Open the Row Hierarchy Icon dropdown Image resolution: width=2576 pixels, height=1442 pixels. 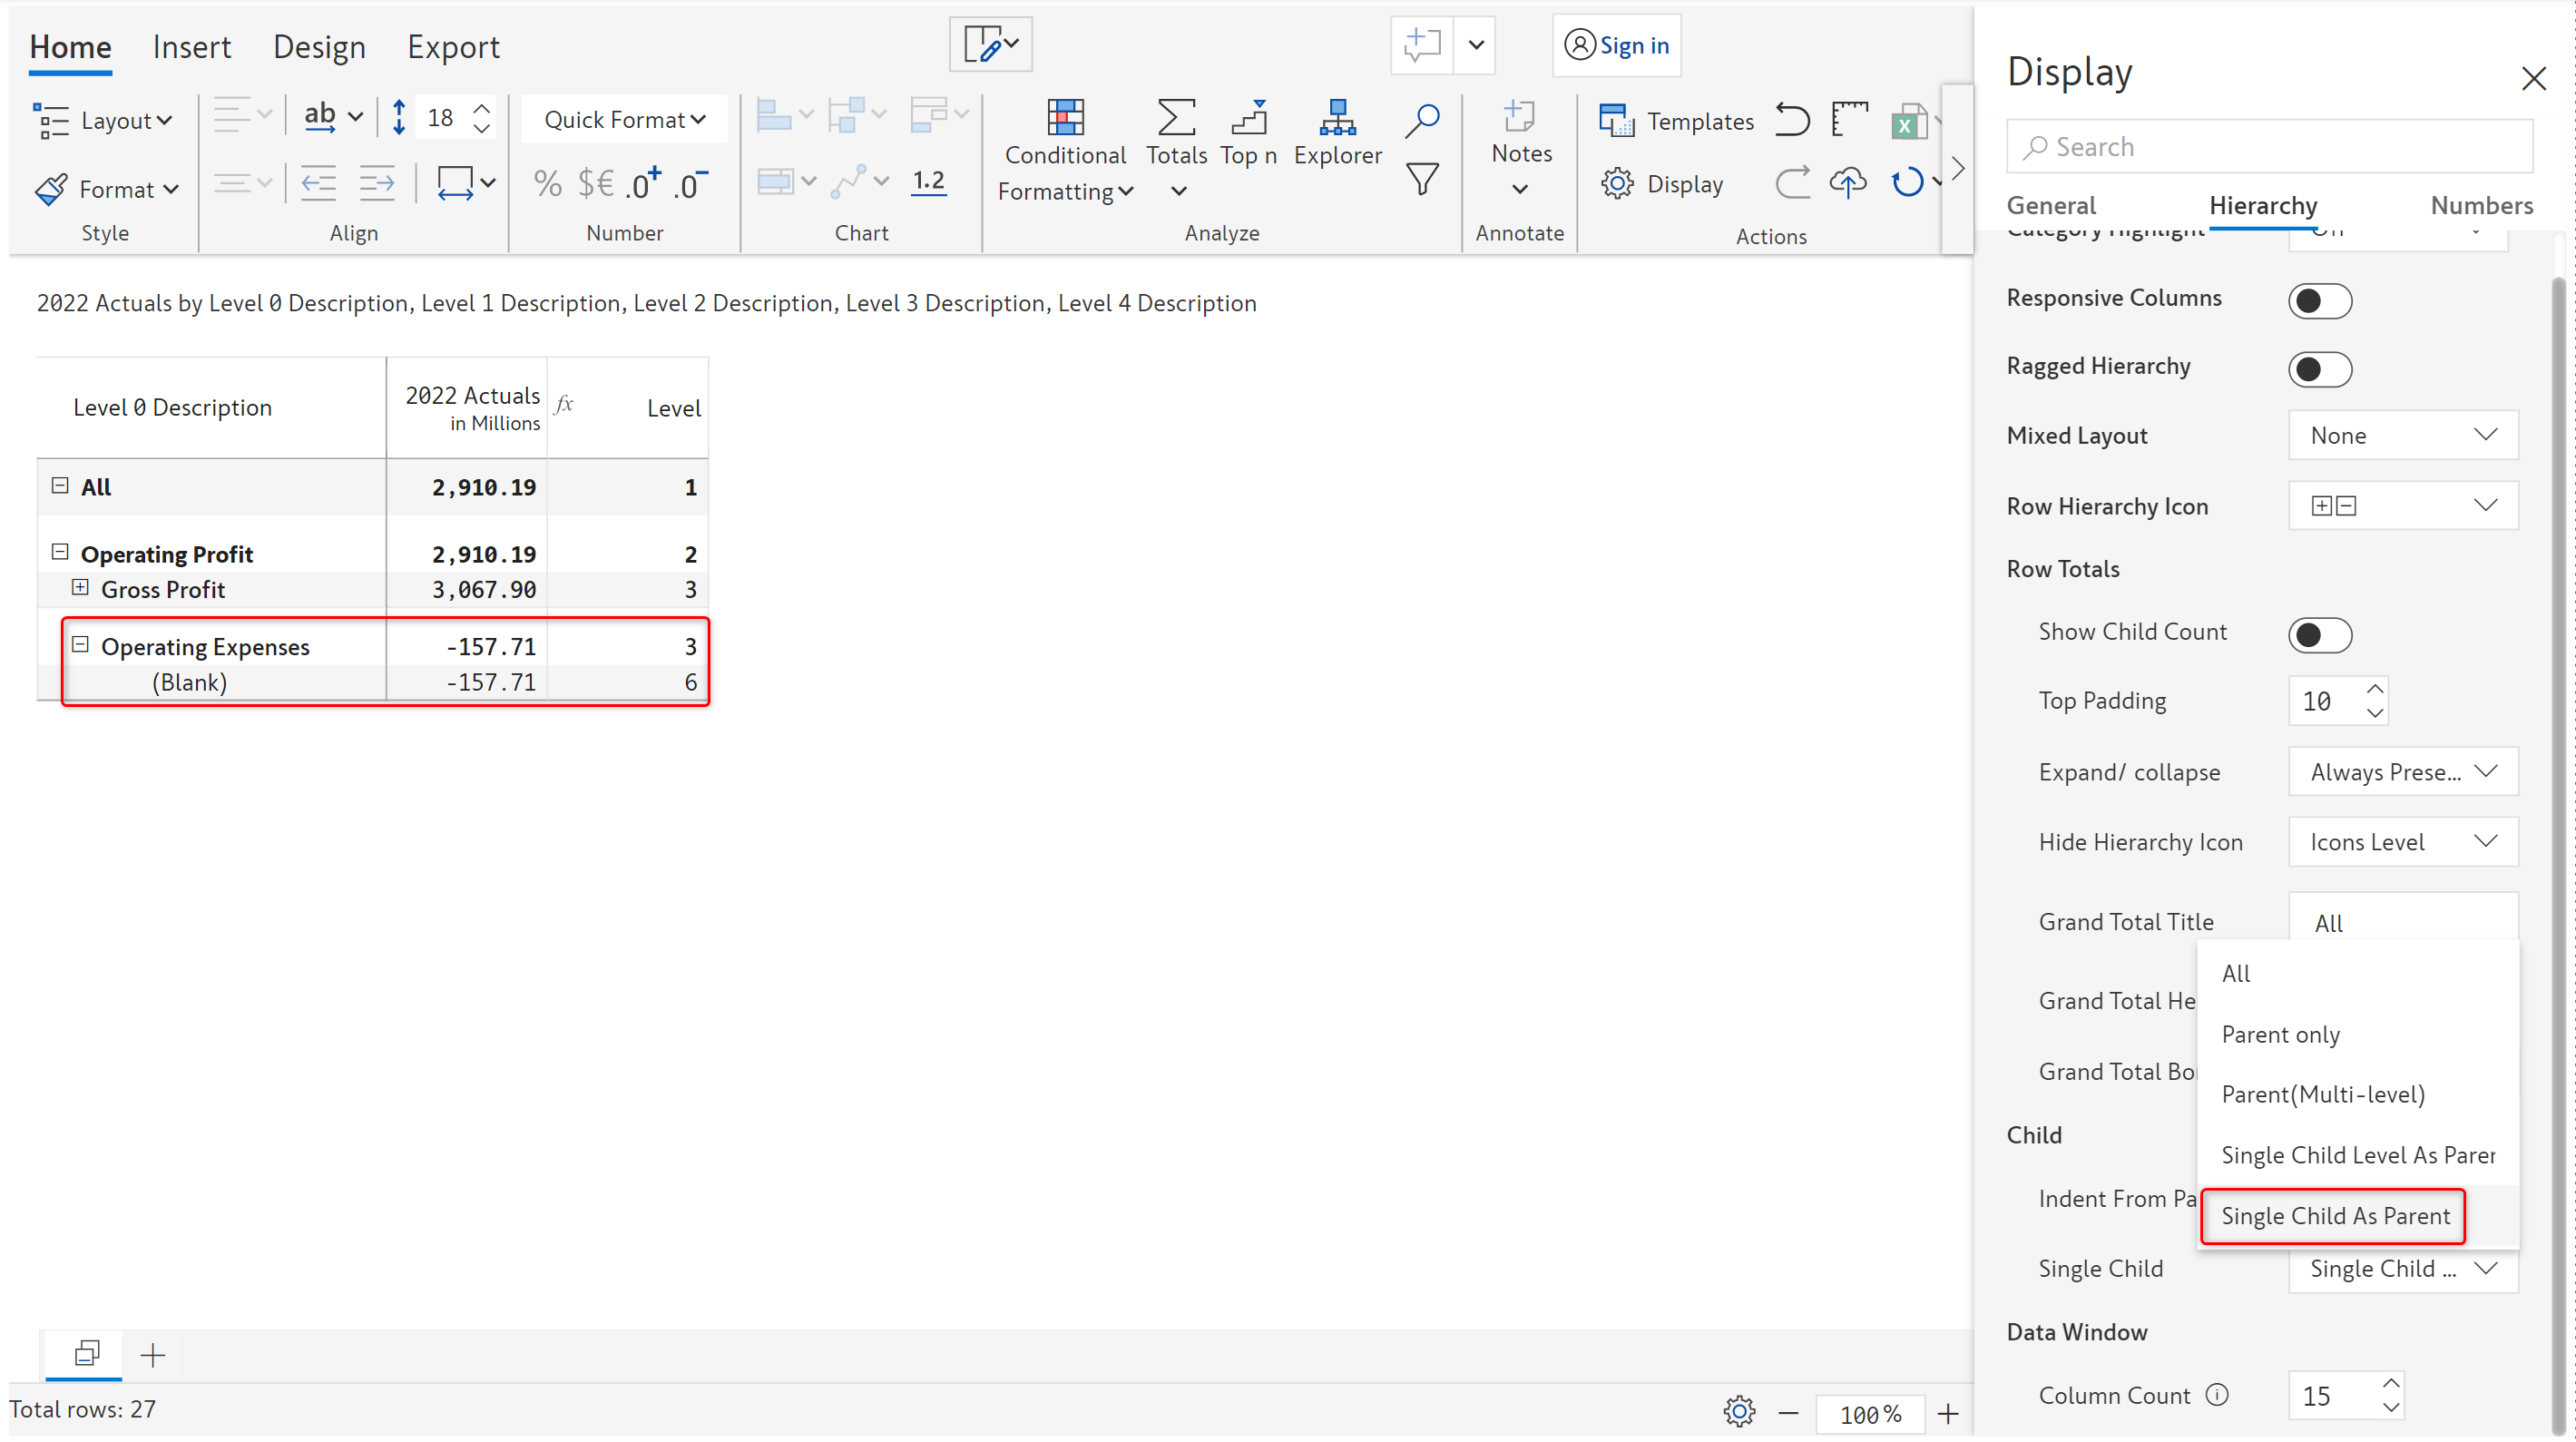[2402, 505]
